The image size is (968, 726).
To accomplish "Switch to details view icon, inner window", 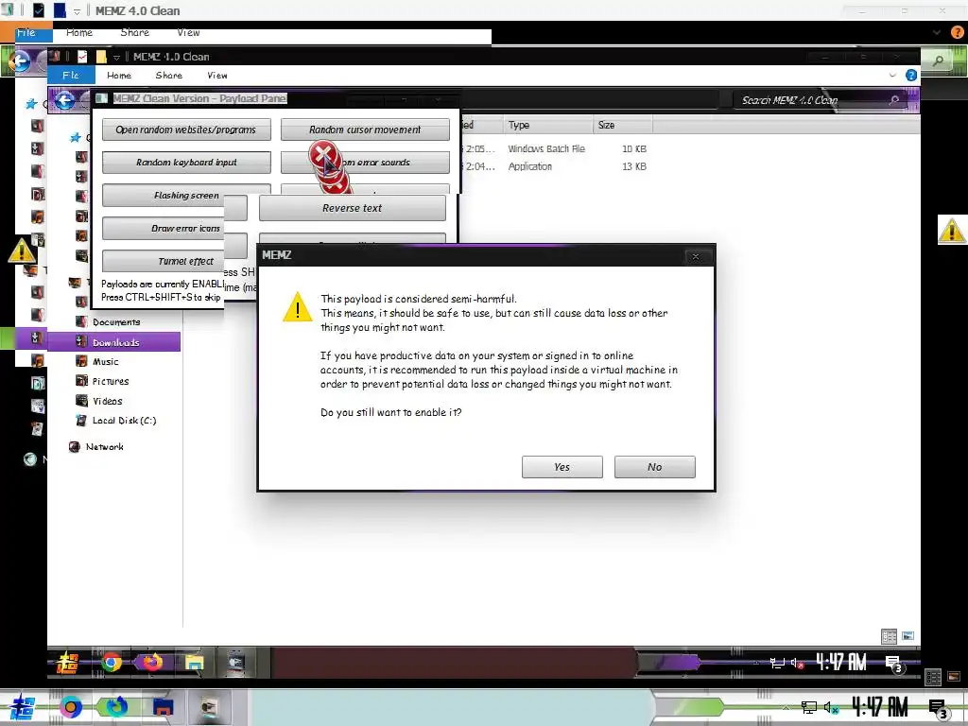I will pyautogui.click(x=889, y=636).
